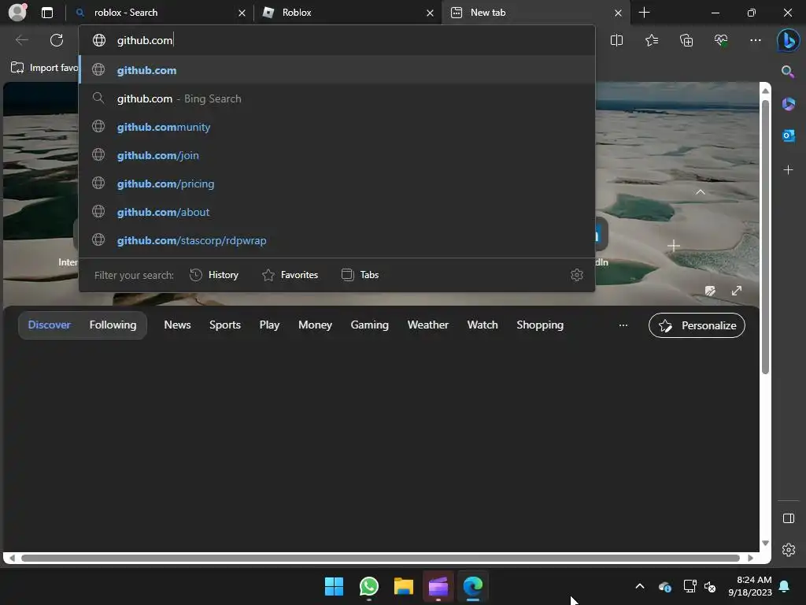The image size is (806, 605).
Task: Toggle sidebar visibility icon at bottom
Action: pyautogui.click(x=789, y=518)
